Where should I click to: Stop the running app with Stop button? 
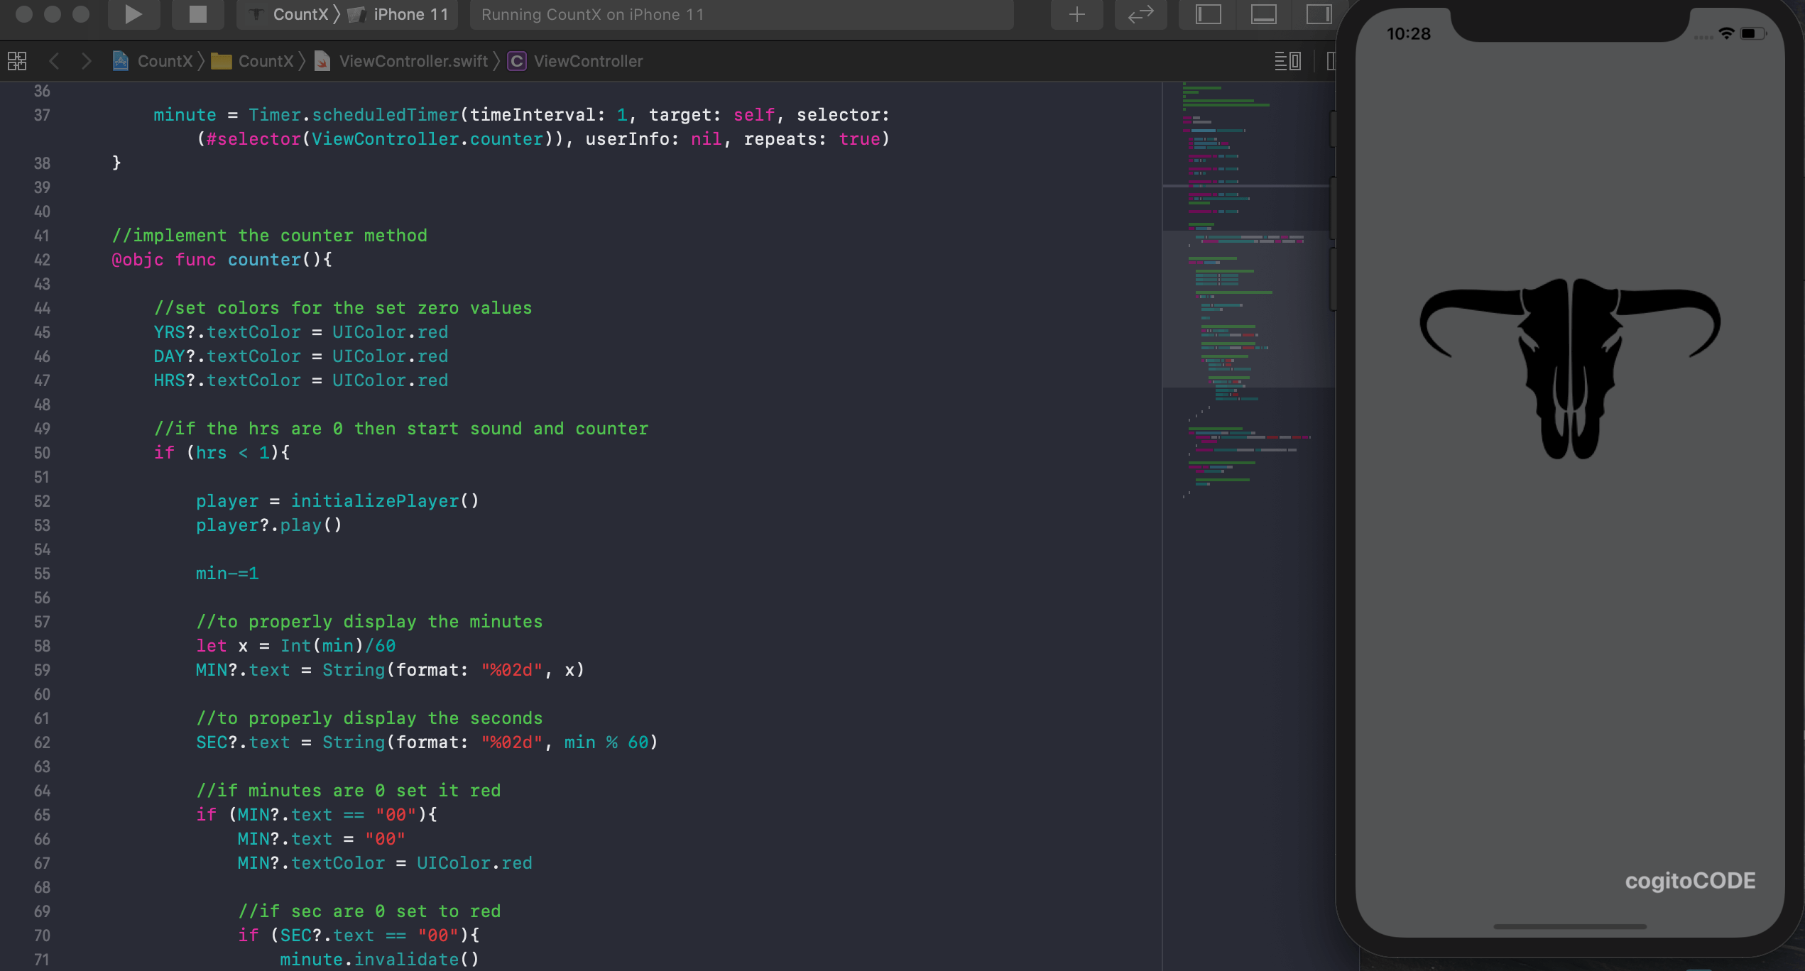[x=198, y=14]
